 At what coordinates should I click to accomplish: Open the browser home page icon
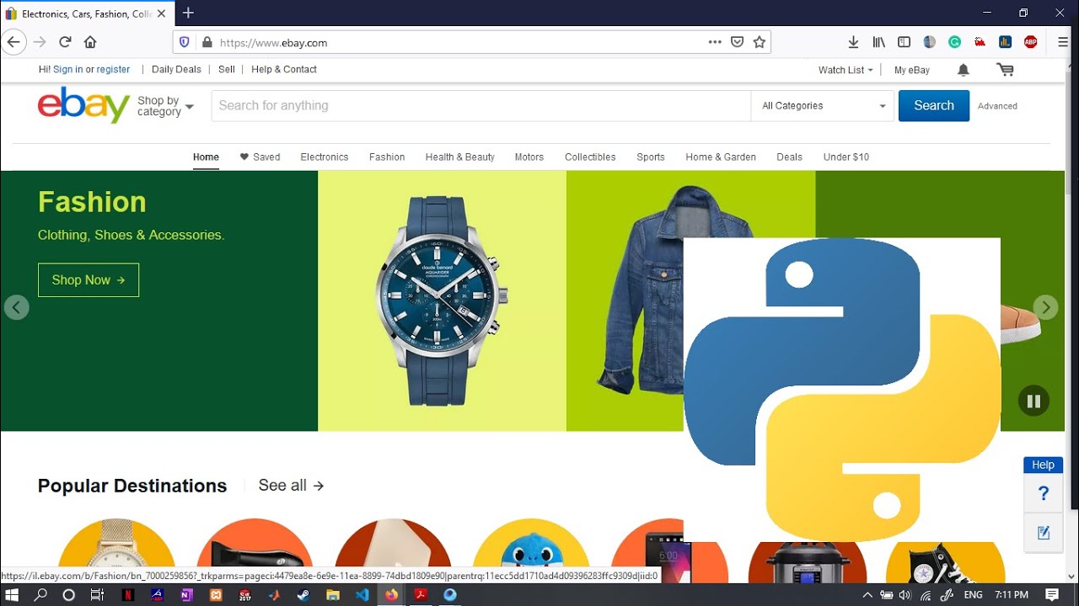pos(90,42)
